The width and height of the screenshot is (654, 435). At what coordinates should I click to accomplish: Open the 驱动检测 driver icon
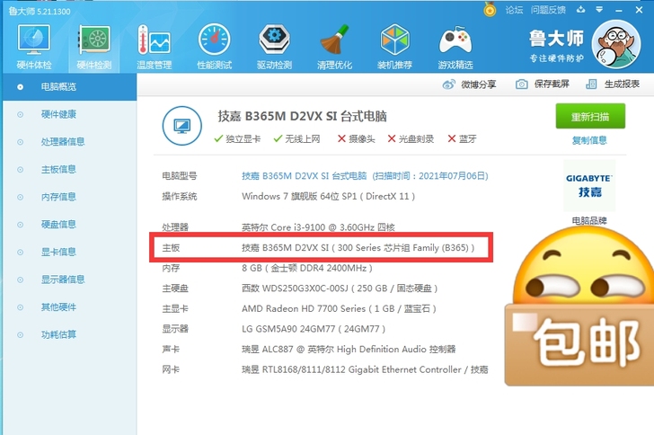point(275,47)
